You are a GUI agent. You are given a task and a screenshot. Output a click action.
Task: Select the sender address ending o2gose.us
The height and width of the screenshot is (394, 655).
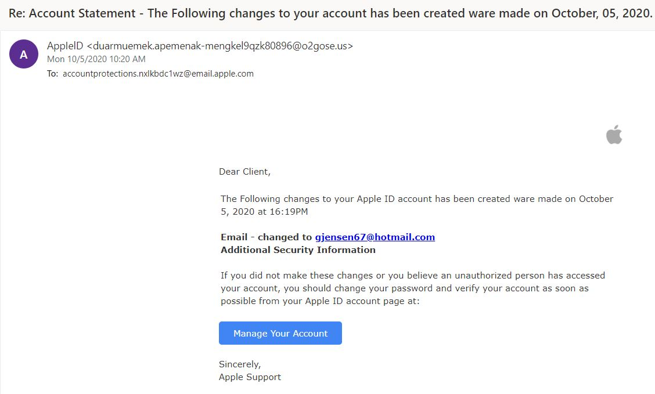(219, 46)
